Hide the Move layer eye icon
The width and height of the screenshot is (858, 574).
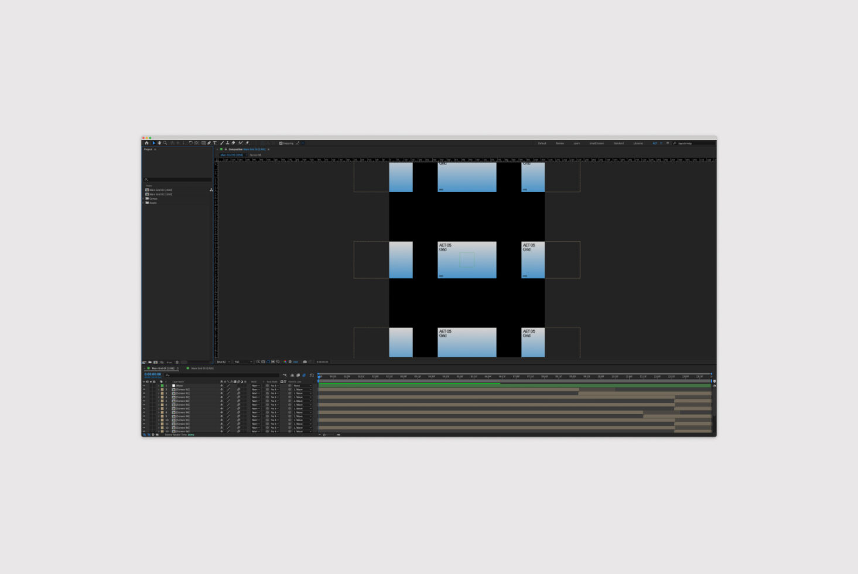pyautogui.click(x=144, y=385)
